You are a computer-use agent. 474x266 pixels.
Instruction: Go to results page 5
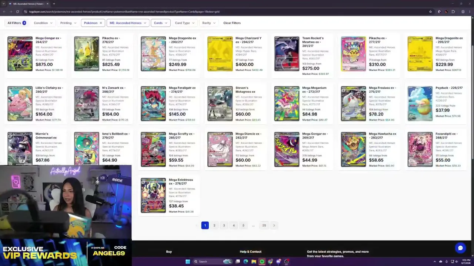243,225
